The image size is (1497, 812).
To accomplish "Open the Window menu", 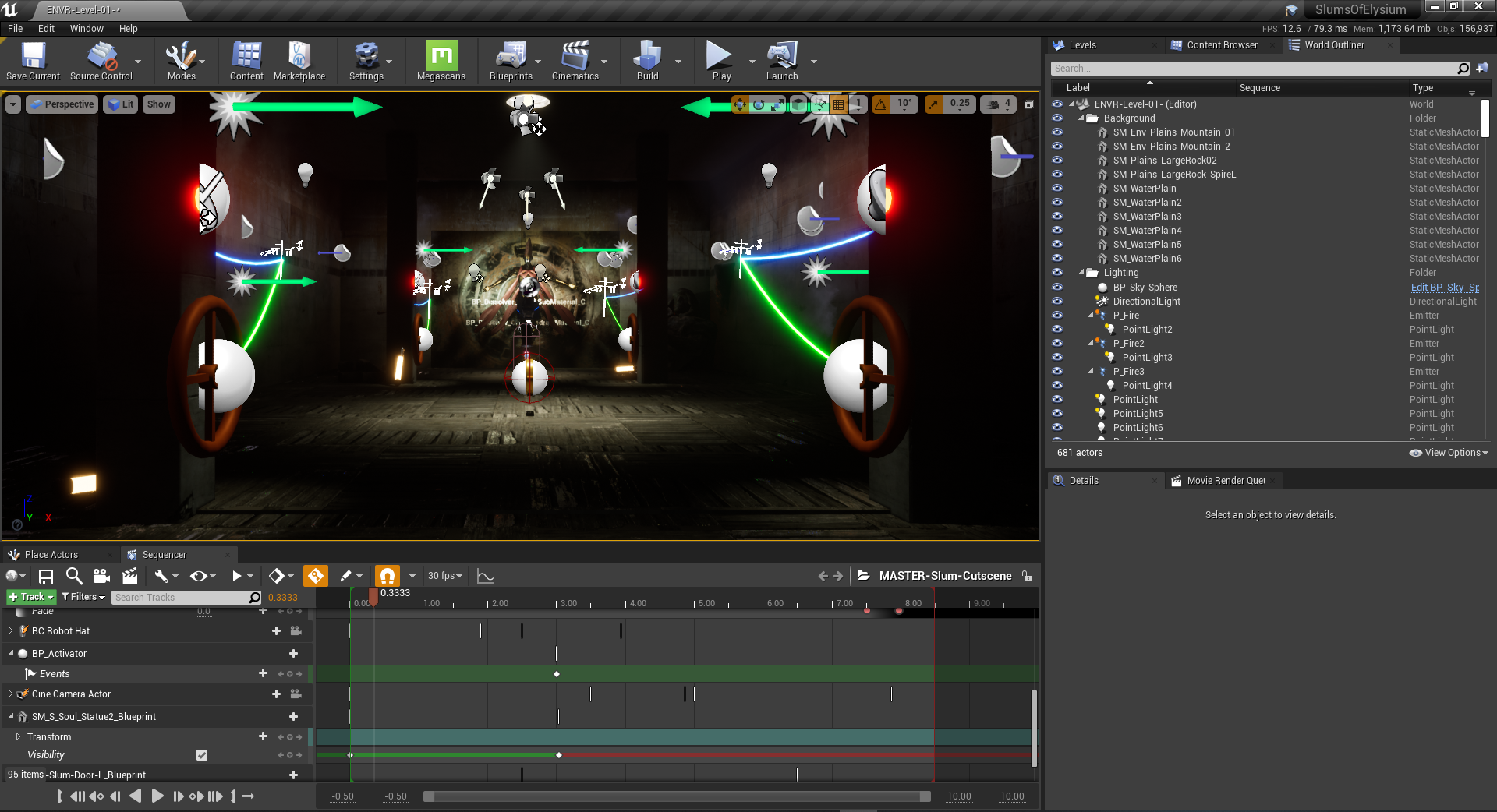I will click(x=87, y=29).
